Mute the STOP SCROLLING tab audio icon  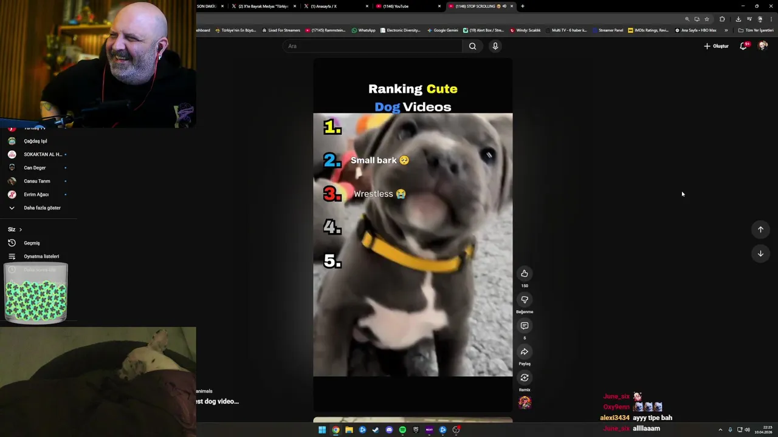coord(504,6)
